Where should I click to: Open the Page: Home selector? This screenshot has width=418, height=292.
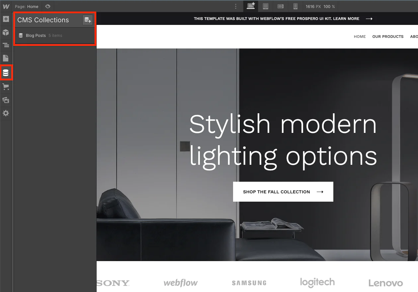pos(27,6)
